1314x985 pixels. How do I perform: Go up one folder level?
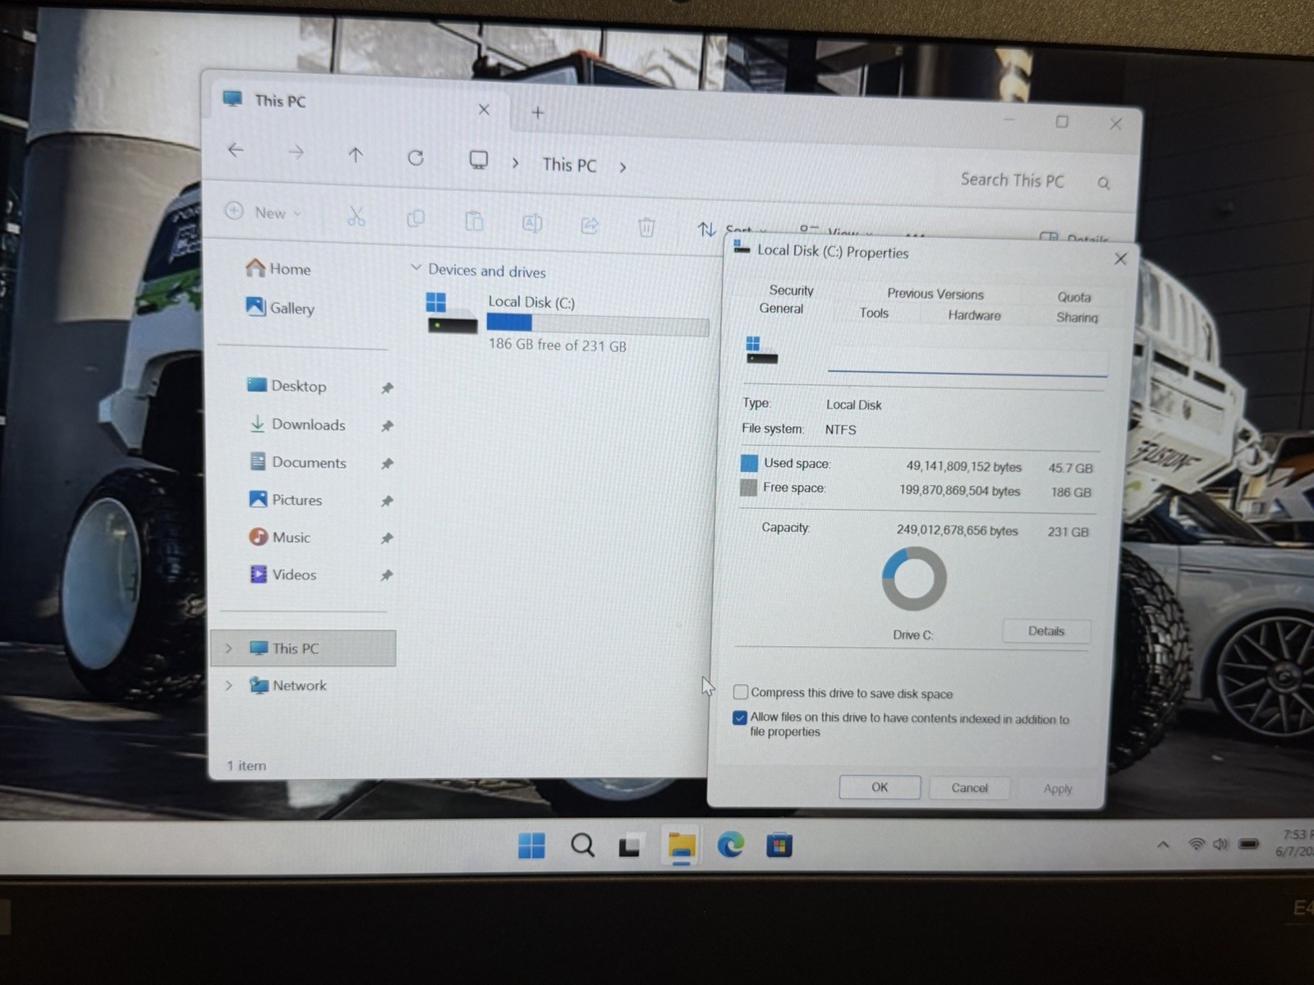pyautogui.click(x=356, y=154)
